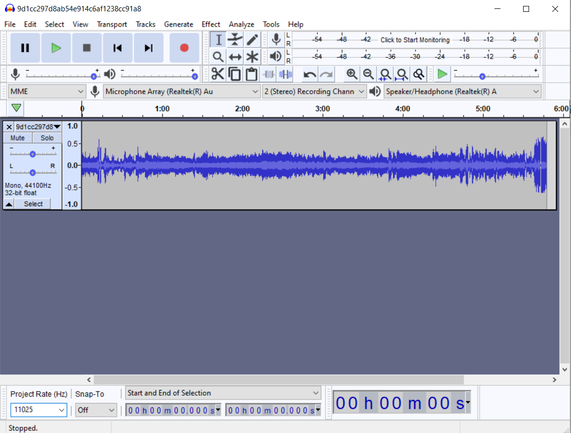Click the track's Select button
Image resolution: width=571 pixels, height=433 pixels.
pyautogui.click(x=33, y=204)
